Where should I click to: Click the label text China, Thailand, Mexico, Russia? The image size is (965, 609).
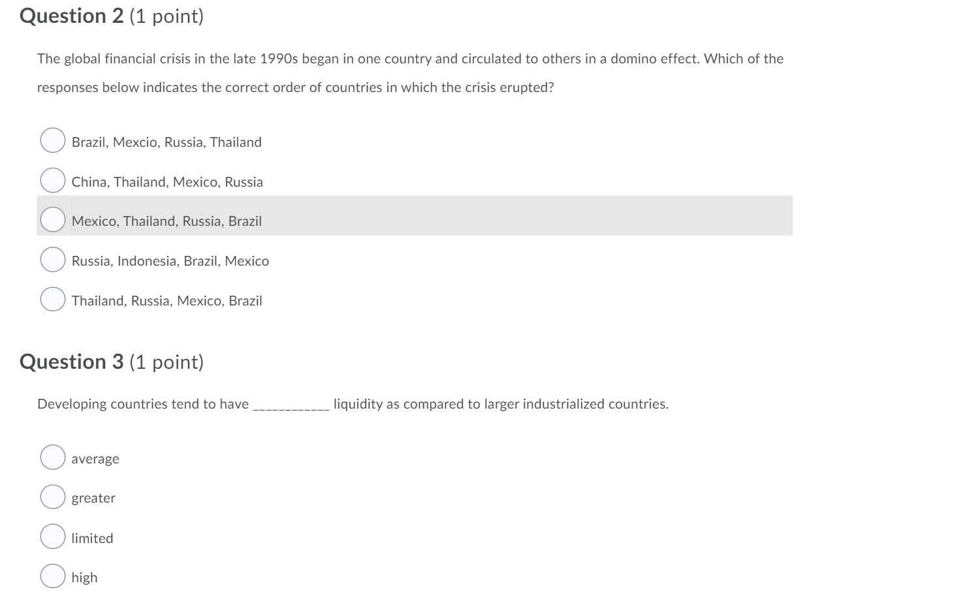(x=167, y=181)
